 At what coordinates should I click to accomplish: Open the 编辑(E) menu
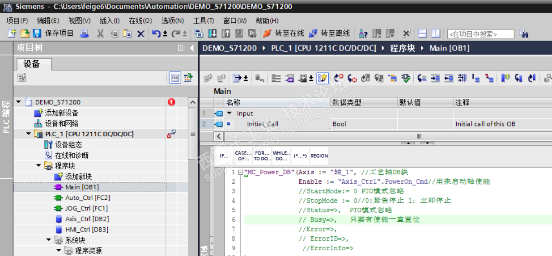tap(48, 21)
